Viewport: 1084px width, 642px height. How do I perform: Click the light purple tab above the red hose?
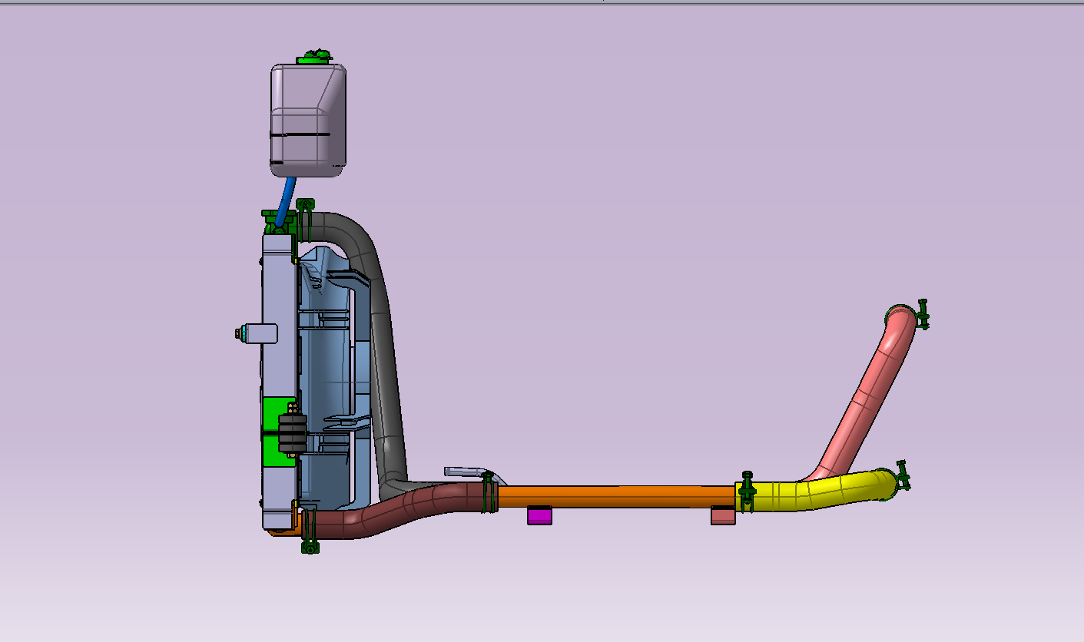click(470, 471)
